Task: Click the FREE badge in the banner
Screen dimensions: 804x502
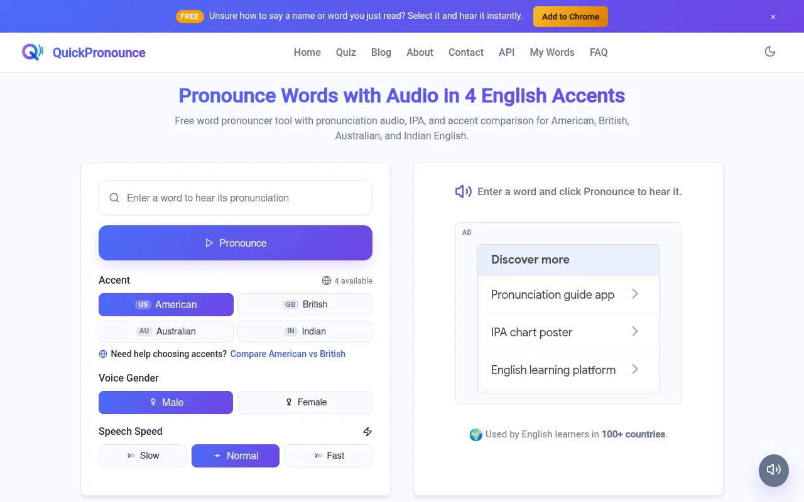Action: pyautogui.click(x=190, y=16)
